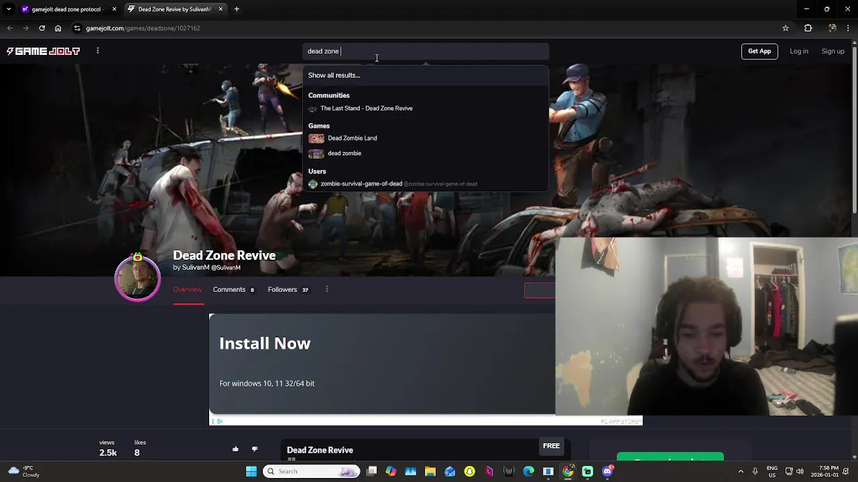Expand the system tray hidden icons chevron
The image size is (858, 482).
(x=741, y=471)
